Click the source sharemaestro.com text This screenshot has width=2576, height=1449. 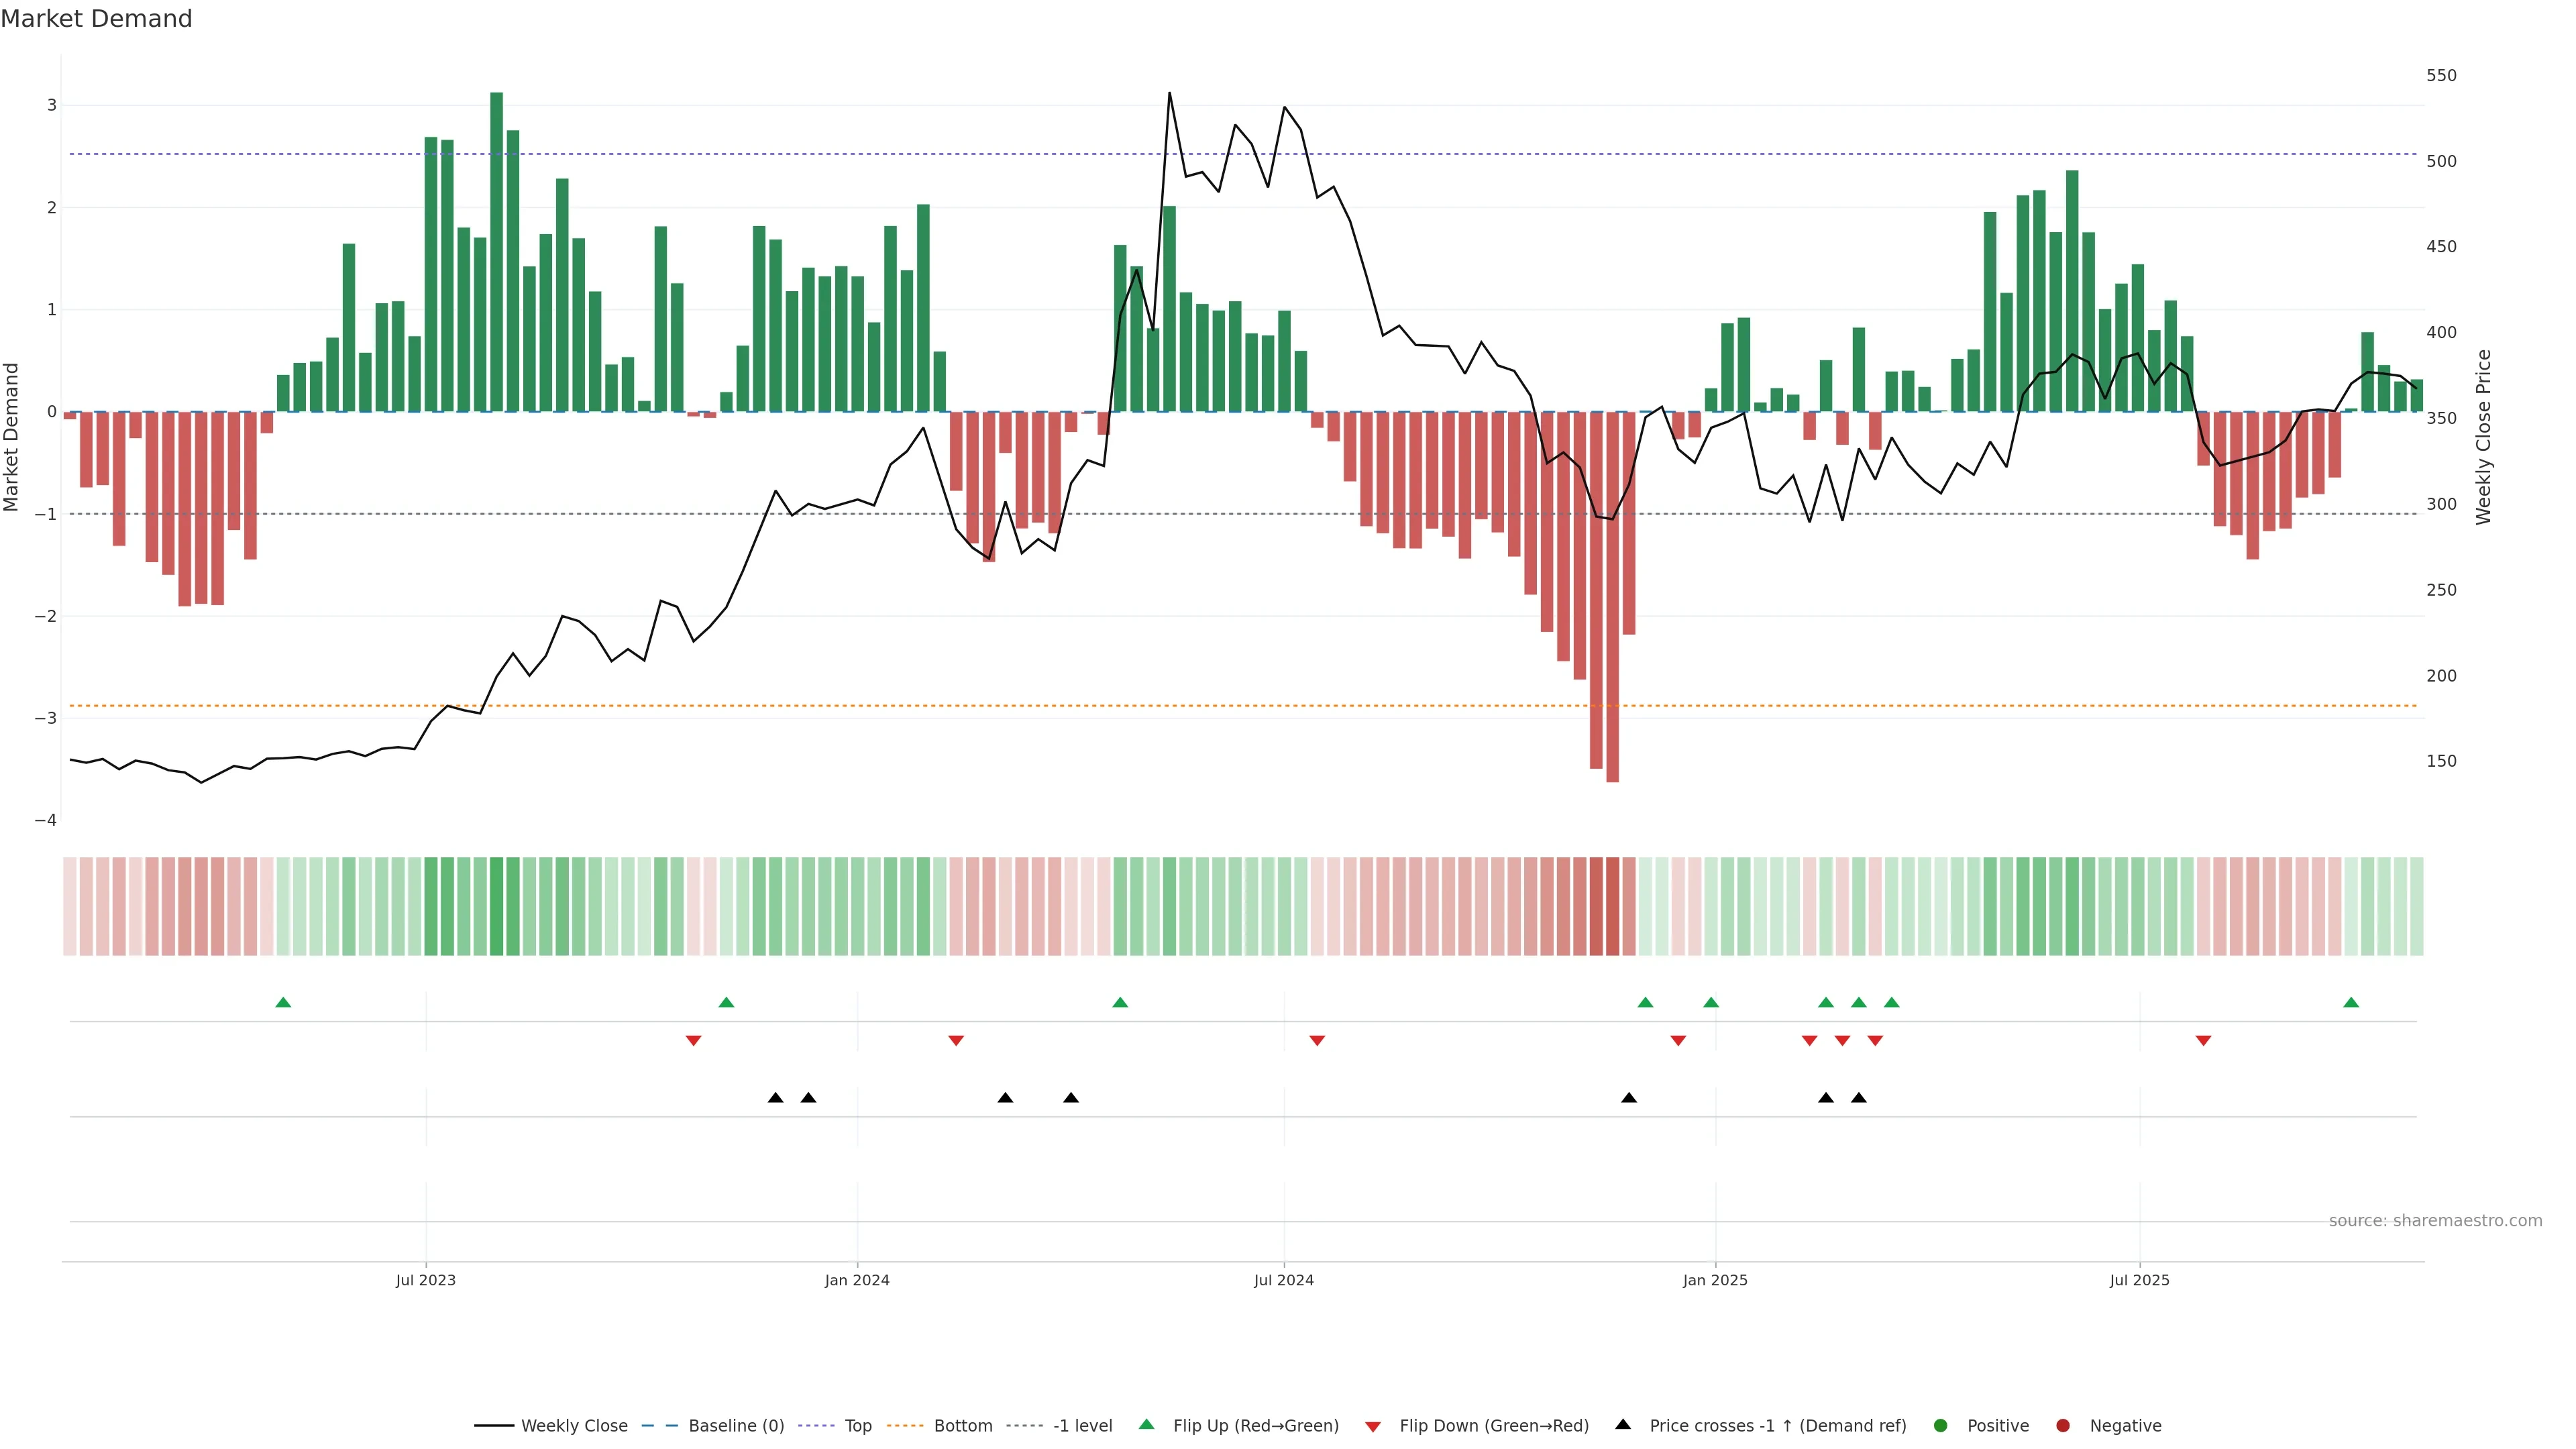2435,1221
